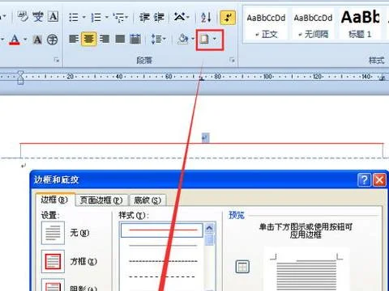Toggle Character Shading (gray A icon)
Viewport: 389px width, 291px height.
(x=37, y=40)
